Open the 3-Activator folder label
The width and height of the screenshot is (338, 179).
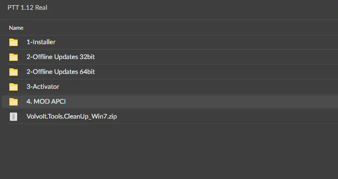(x=43, y=86)
